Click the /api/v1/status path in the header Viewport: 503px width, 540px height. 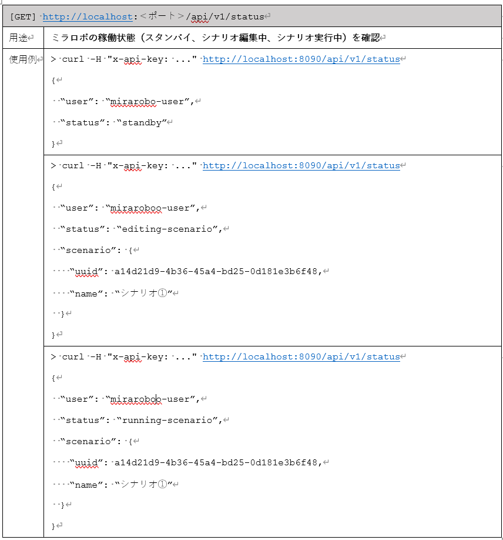pos(225,16)
